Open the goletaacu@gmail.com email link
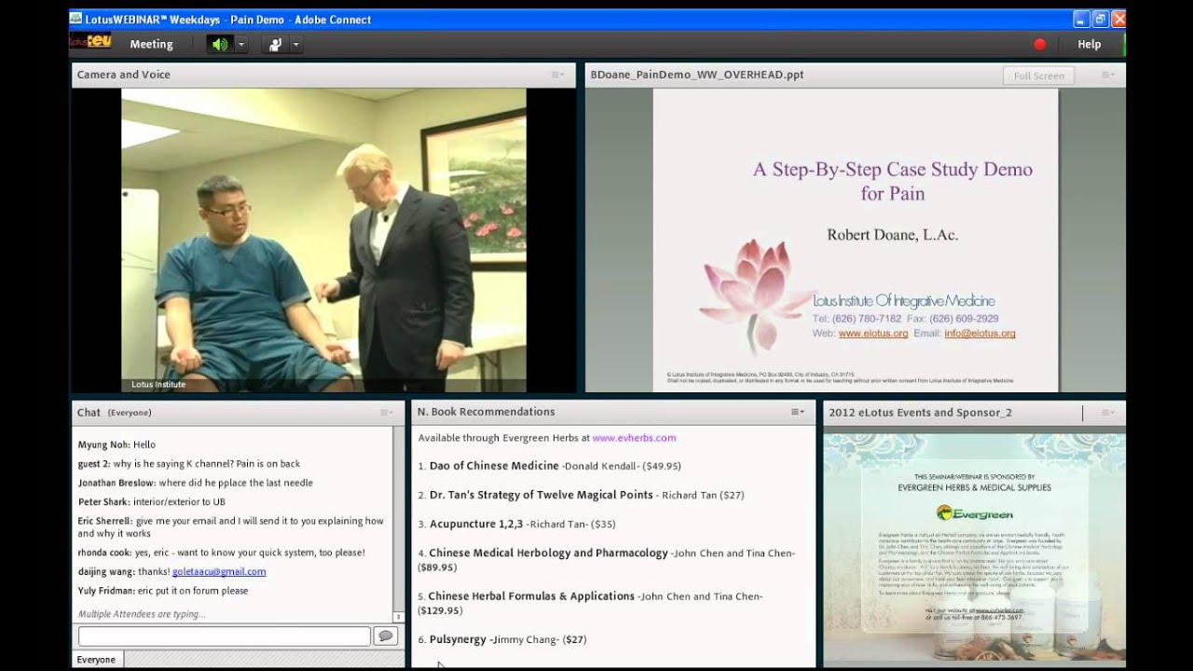This screenshot has height=671, width=1193. coord(219,571)
